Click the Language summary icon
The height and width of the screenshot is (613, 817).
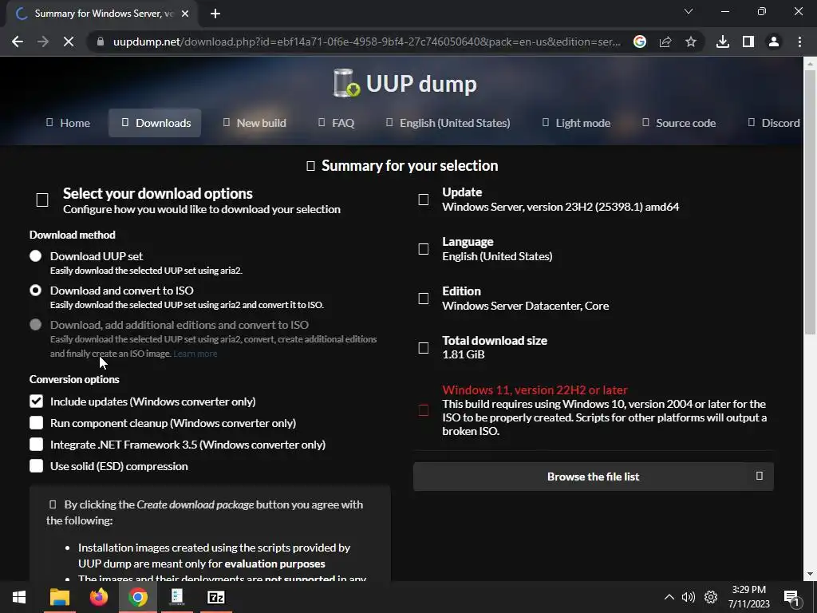coord(424,249)
